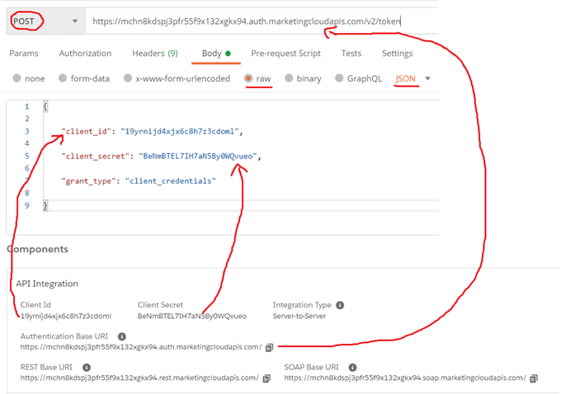Click the soap.marketingcloudapis.com URI text
The image size is (584, 394).
(x=405, y=378)
